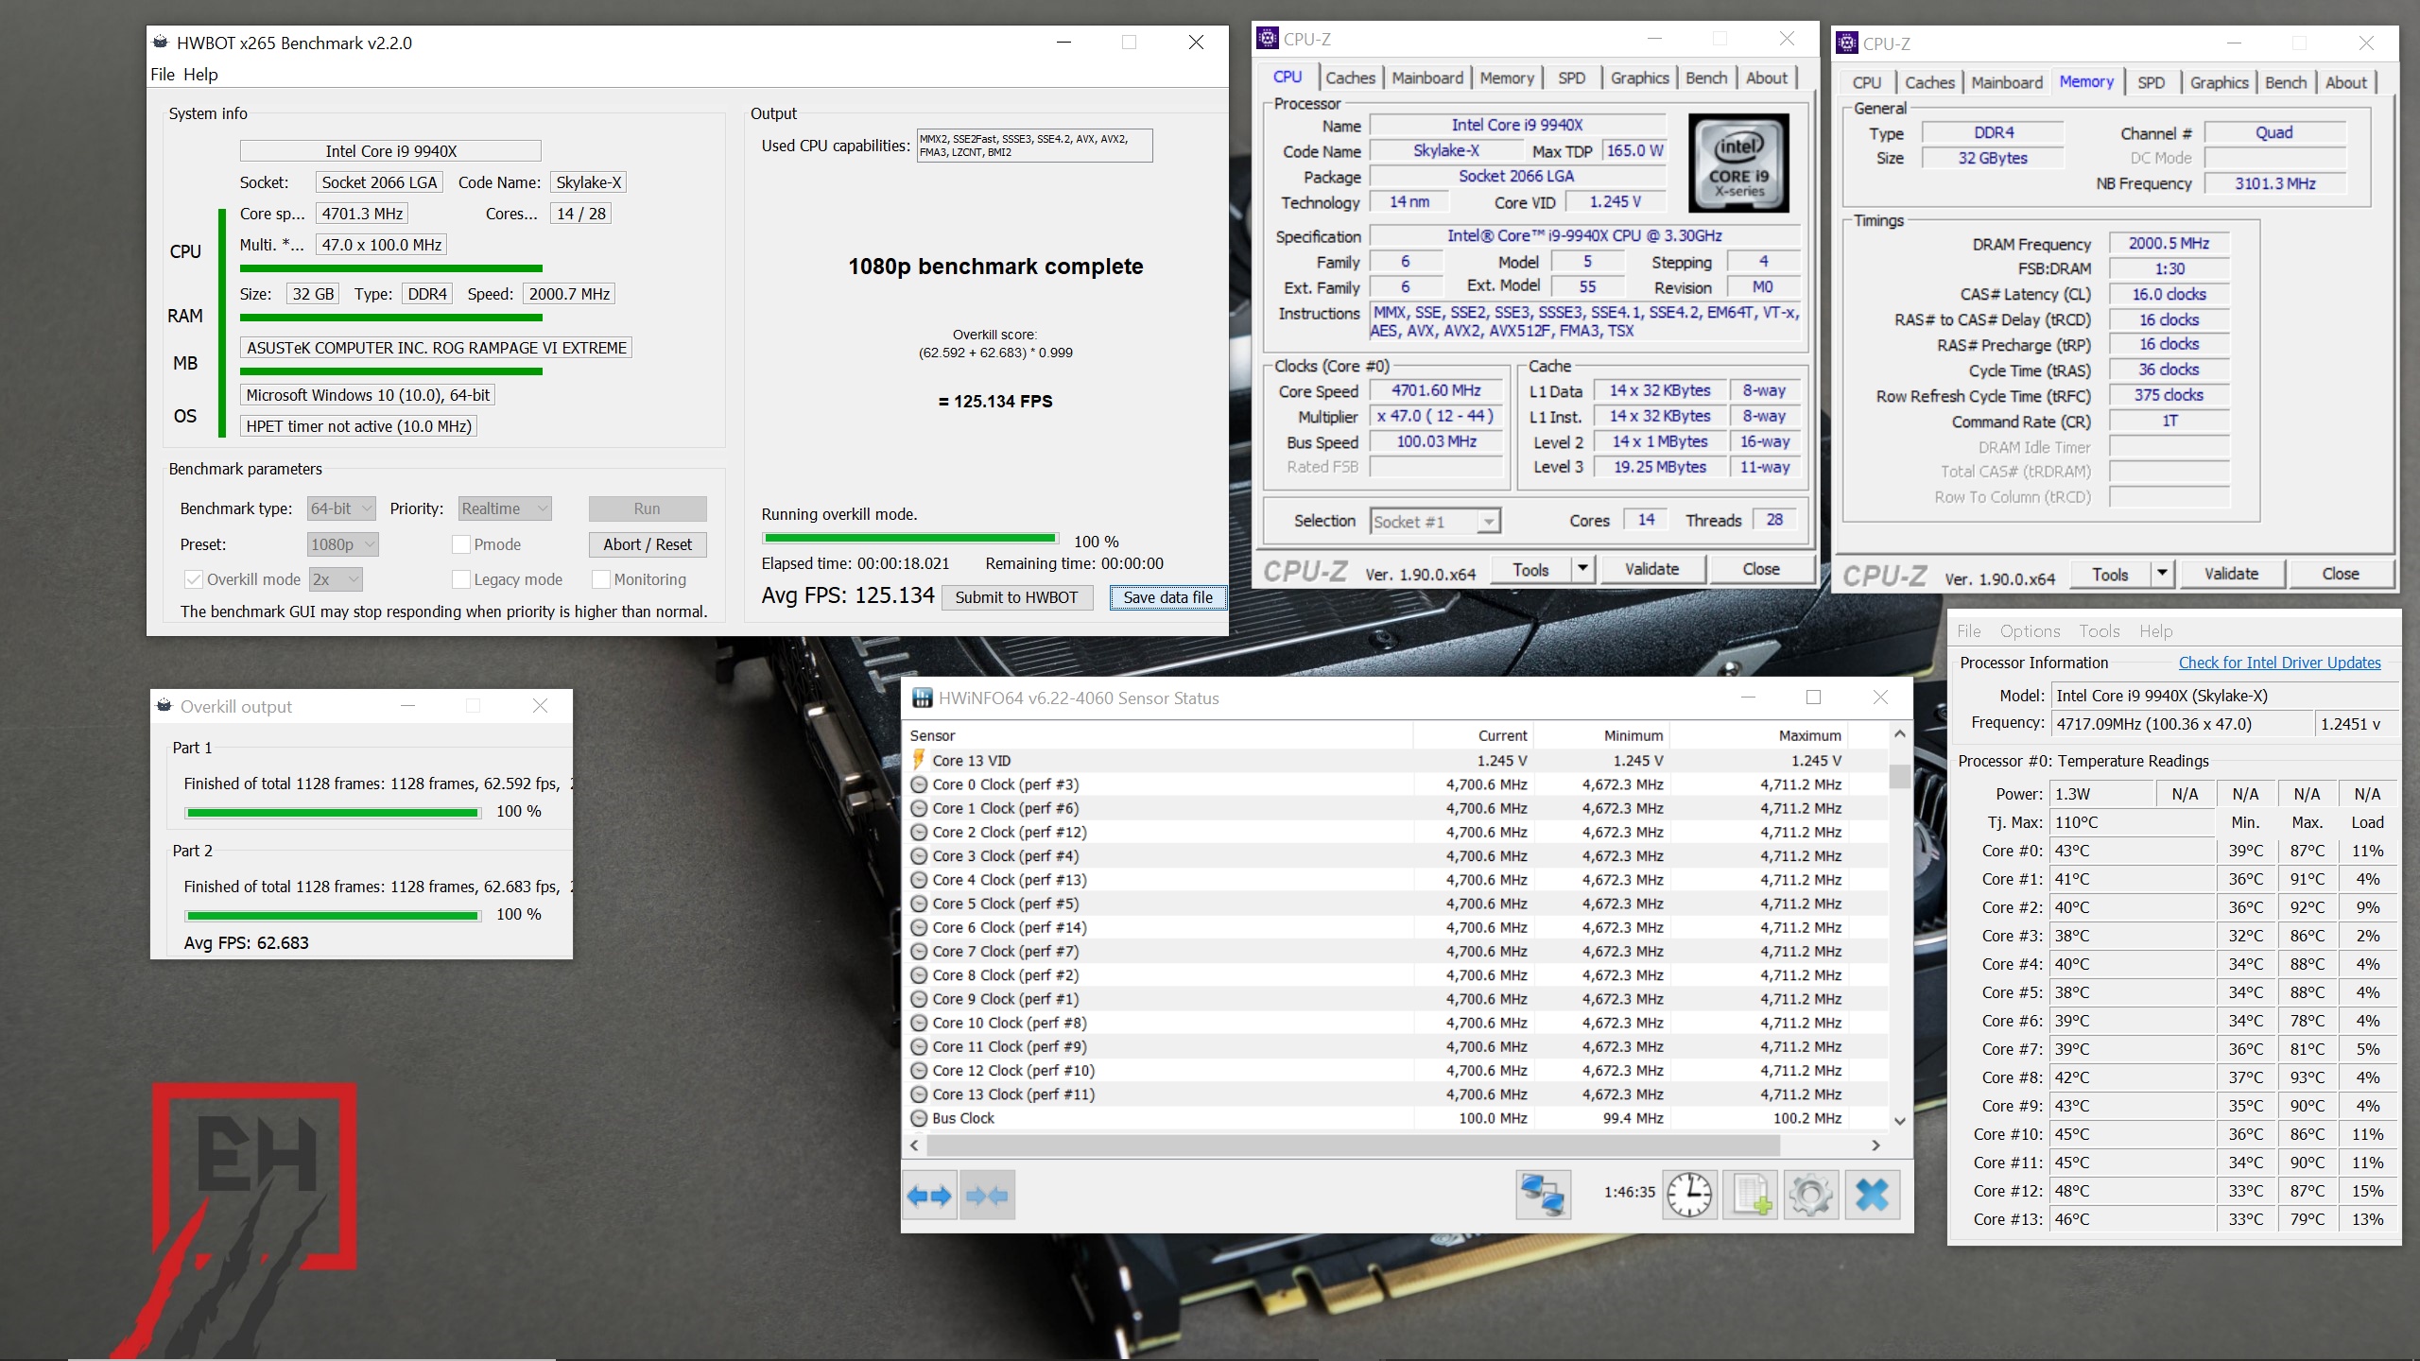Open About tab in CPU-Z Memory window
The image size is (2420, 1361).
(2345, 83)
